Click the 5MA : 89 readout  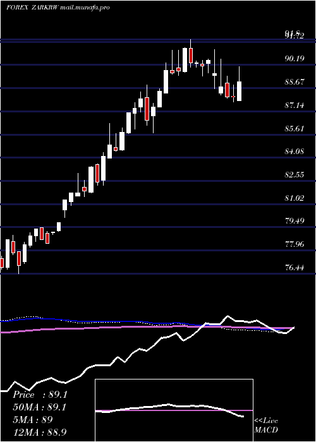click(x=32, y=420)
